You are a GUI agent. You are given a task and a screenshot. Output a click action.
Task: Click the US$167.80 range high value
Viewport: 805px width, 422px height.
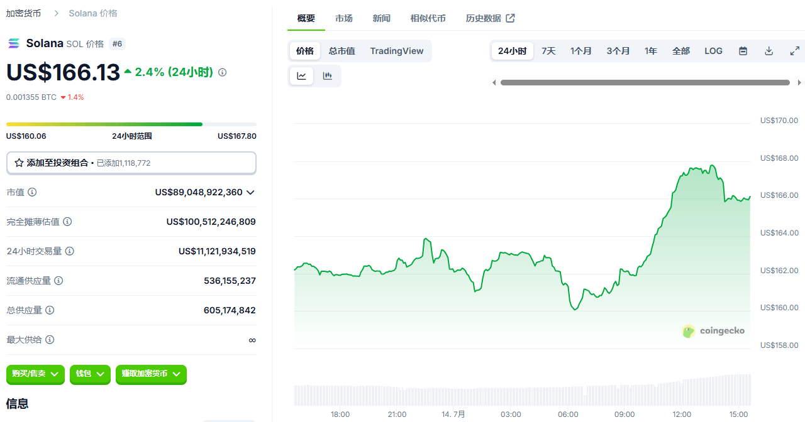pos(237,136)
